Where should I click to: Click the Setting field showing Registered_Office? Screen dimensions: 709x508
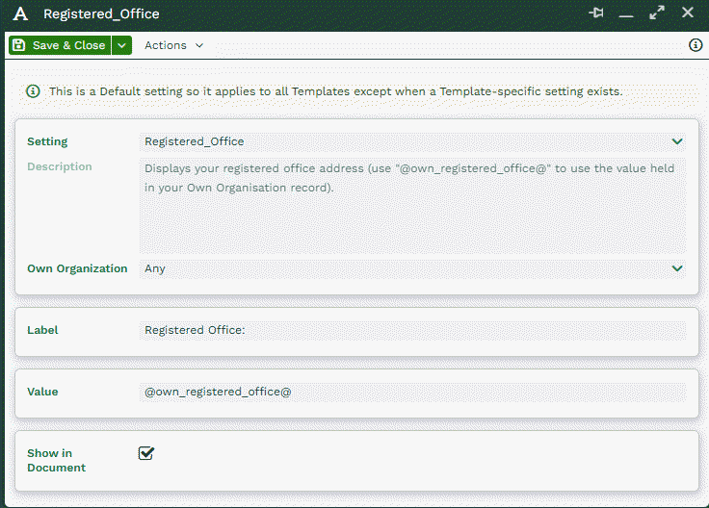point(412,141)
